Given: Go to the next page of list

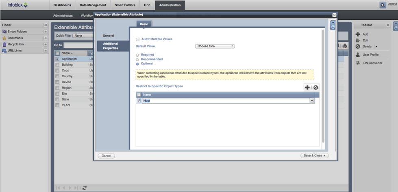Looking at the screenshot, I should coord(70,188).
